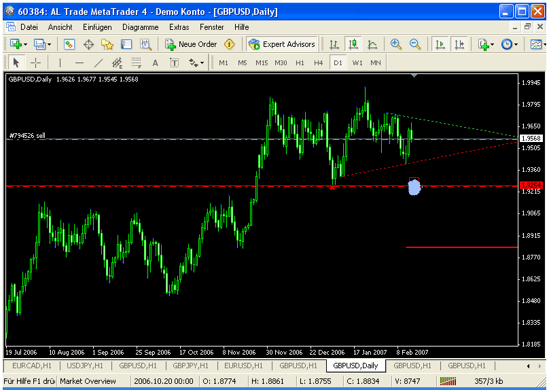This screenshot has height=390, width=549.
Task: Open the Diagramme menu
Action: coord(140,27)
